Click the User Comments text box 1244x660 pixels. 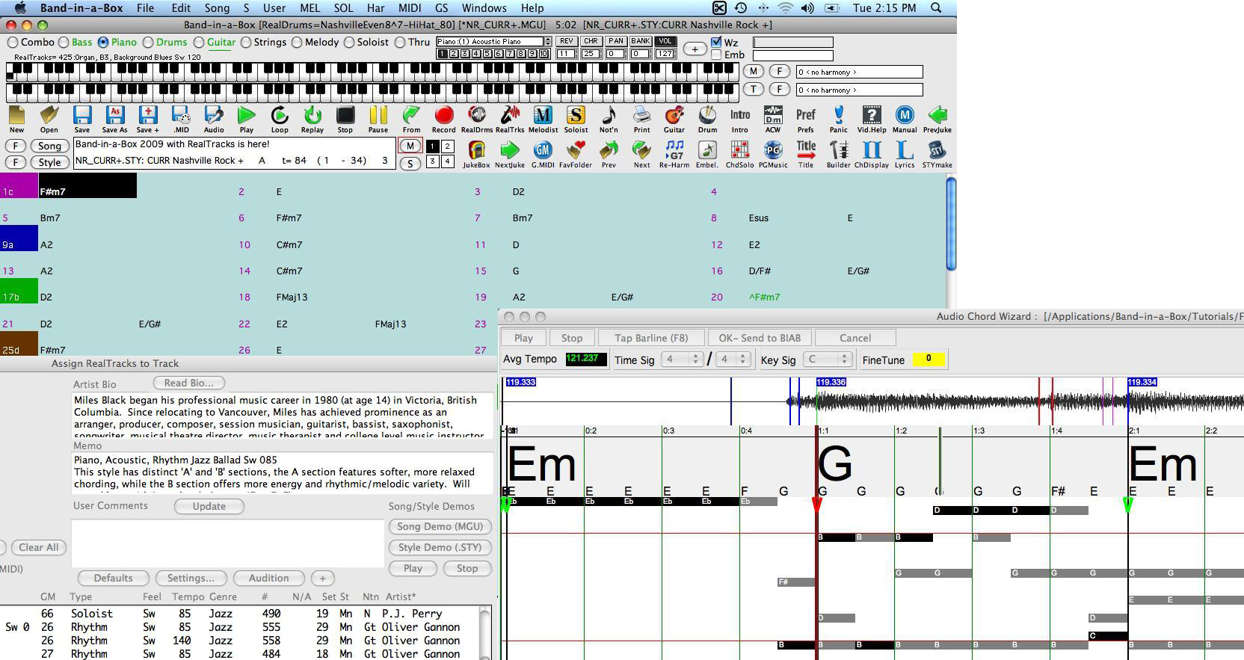(x=227, y=543)
